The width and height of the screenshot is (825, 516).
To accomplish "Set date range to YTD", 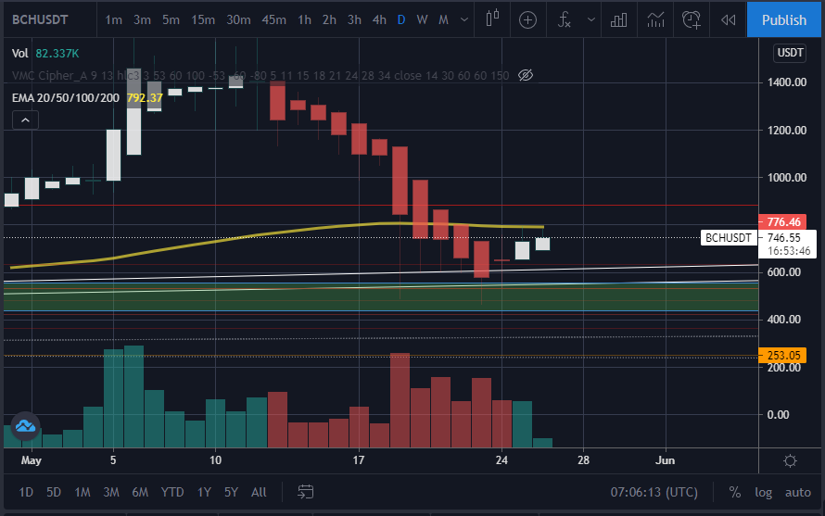I will click(x=172, y=492).
